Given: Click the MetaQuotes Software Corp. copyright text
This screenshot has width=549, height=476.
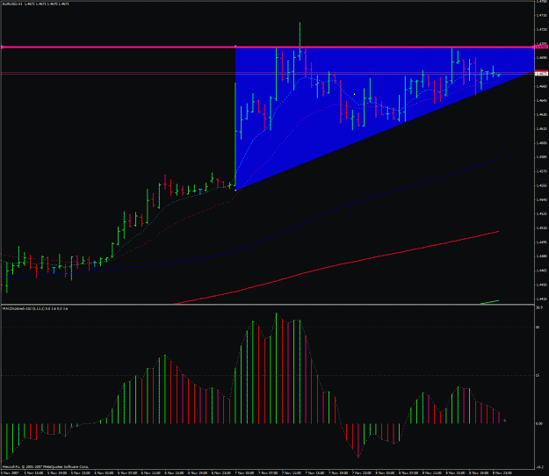Looking at the screenshot, I should pos(46,466).
